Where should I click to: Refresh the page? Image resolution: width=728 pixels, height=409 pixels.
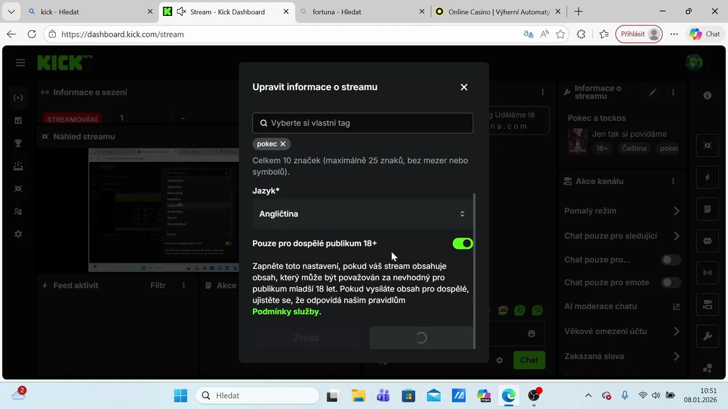pyautogui.click(x=32, y=34)
